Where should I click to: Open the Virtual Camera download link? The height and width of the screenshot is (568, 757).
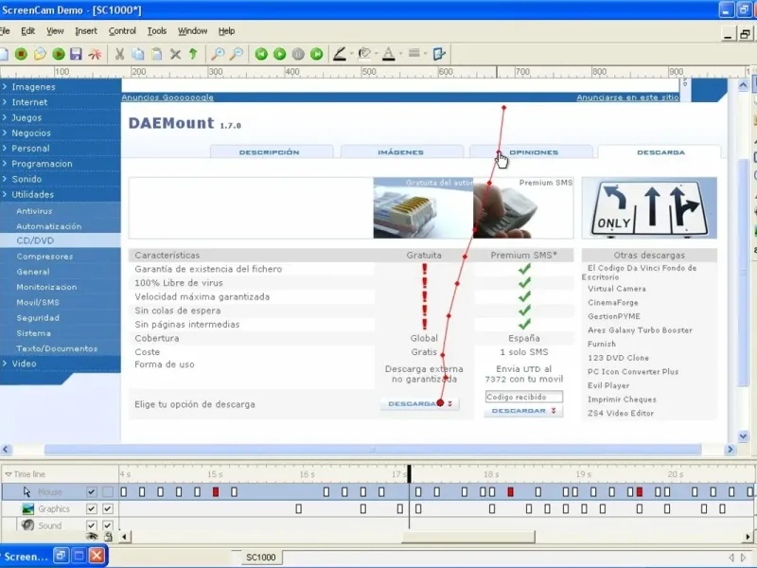pyautogui.click(x=617, y=289)
